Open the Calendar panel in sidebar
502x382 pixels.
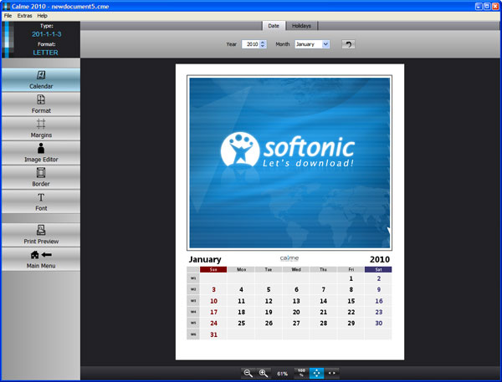(40, 79)
